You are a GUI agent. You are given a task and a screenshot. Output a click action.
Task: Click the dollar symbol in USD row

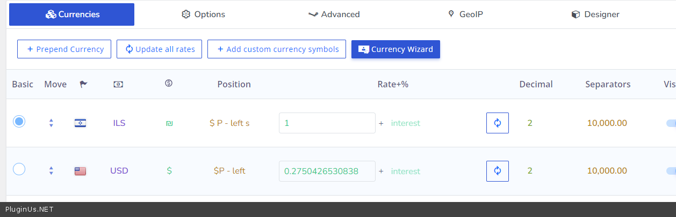coord(169,171)
